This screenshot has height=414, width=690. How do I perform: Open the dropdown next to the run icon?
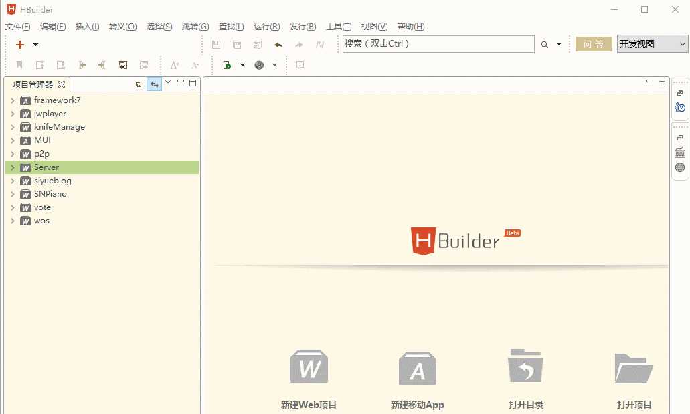(242, 65)
